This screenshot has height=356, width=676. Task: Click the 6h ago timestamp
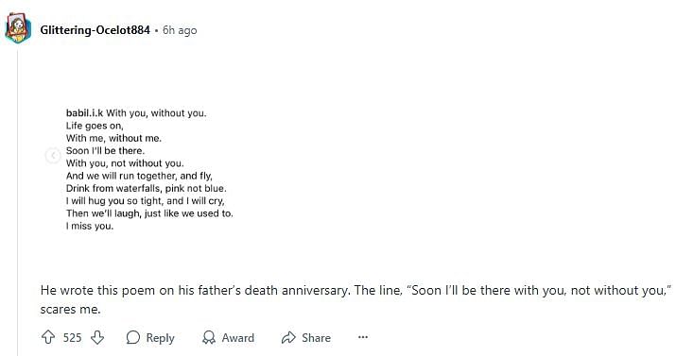pyautogui.click(x=180, y=30)
